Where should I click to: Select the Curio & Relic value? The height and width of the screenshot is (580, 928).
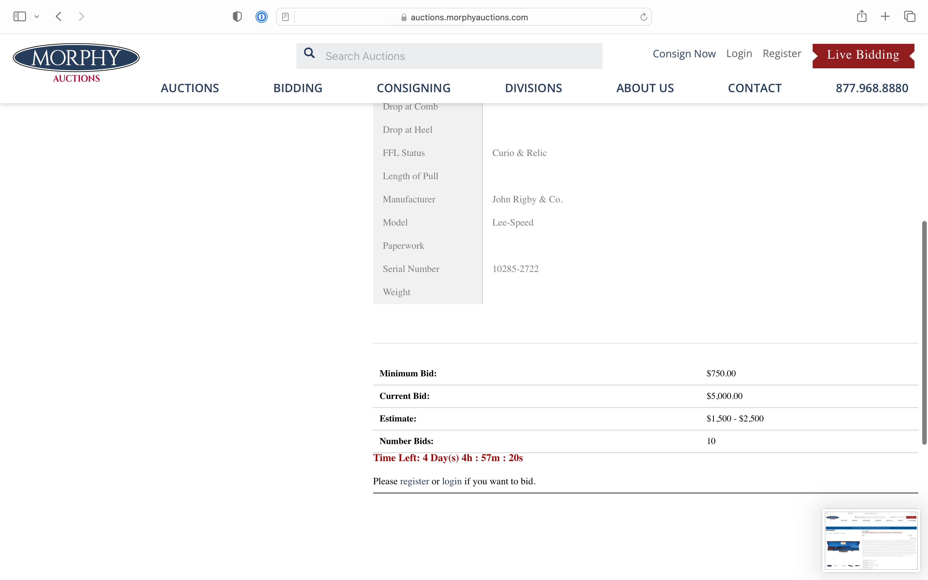(x=519, y=153)
